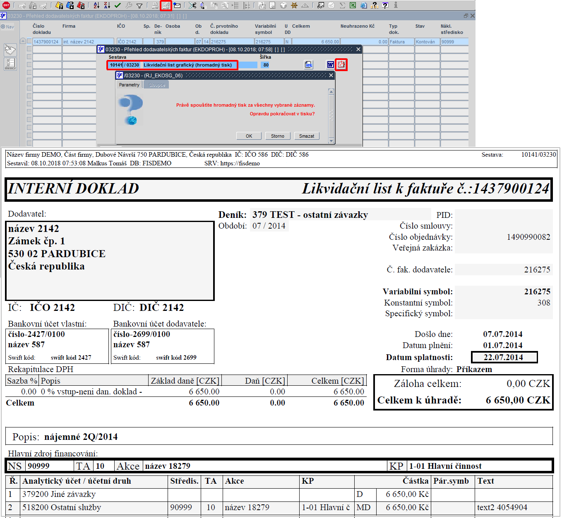Click the single printer icon
The height and width of the screenshot is (518, 562).
pos(155,5)
